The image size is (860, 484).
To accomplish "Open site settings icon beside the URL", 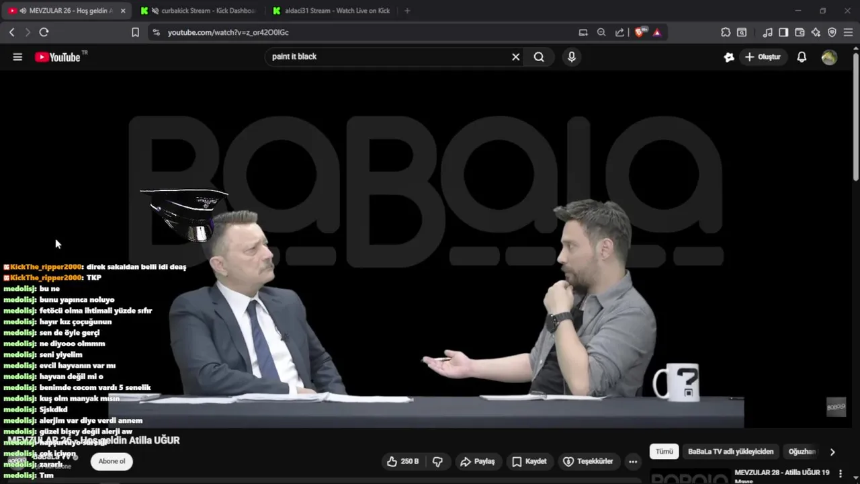I will tap(156, 32).
